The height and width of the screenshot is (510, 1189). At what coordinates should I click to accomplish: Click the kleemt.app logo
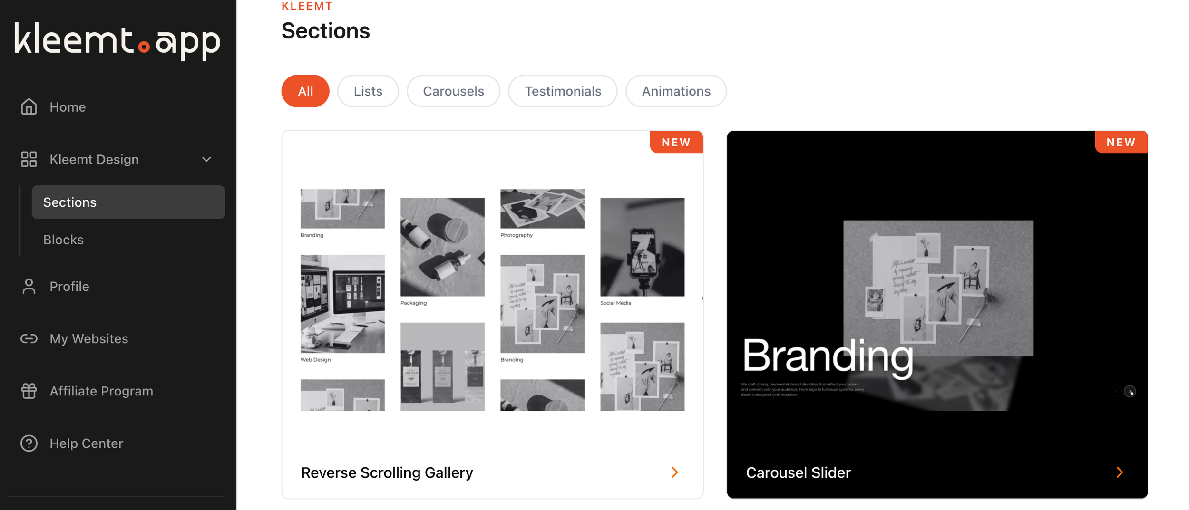tap(117, 40)
